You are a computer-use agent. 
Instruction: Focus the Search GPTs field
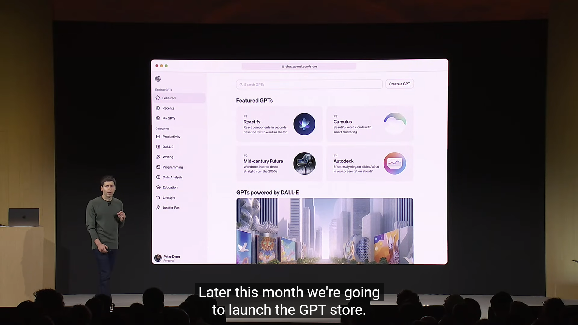pos(309,85)
